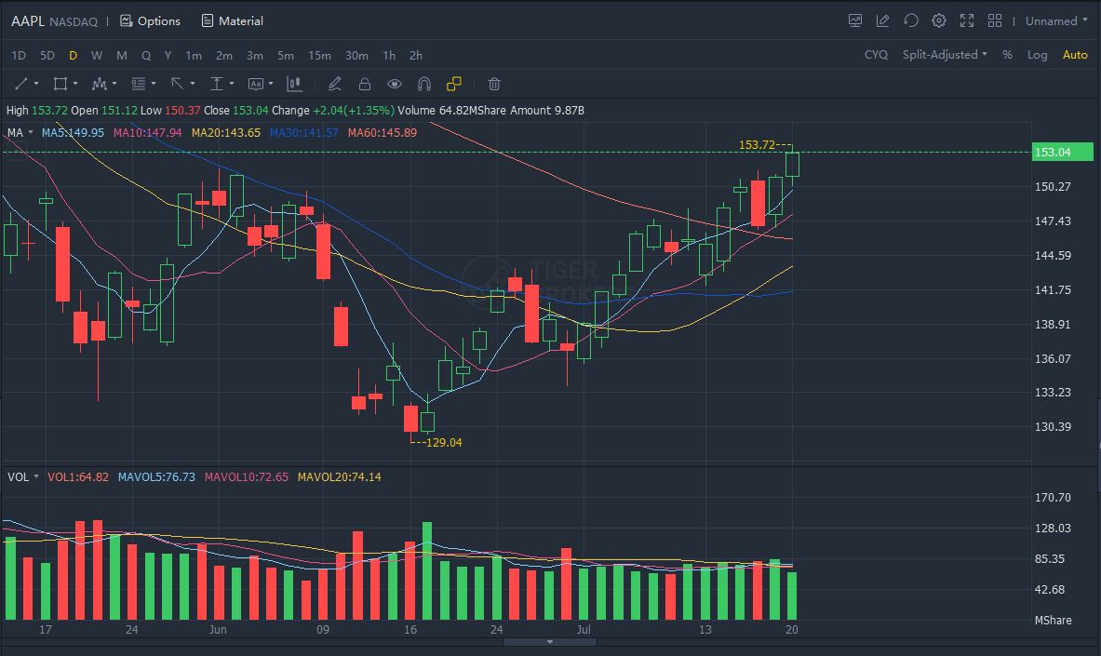Toggle Log scale mode

click(1037, 55)
